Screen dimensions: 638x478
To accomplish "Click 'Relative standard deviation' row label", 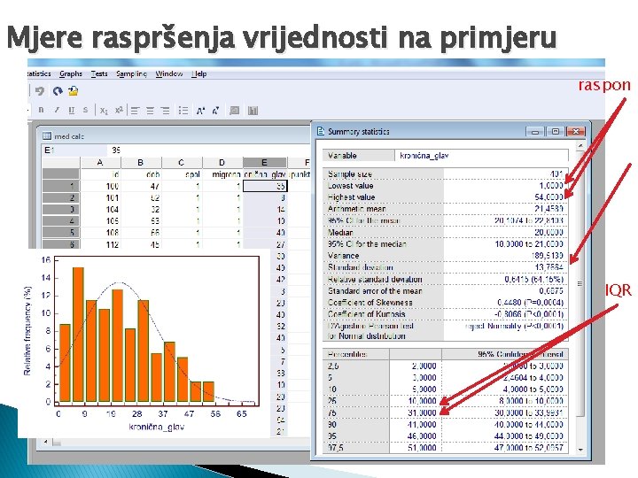I will coord(375,279).
